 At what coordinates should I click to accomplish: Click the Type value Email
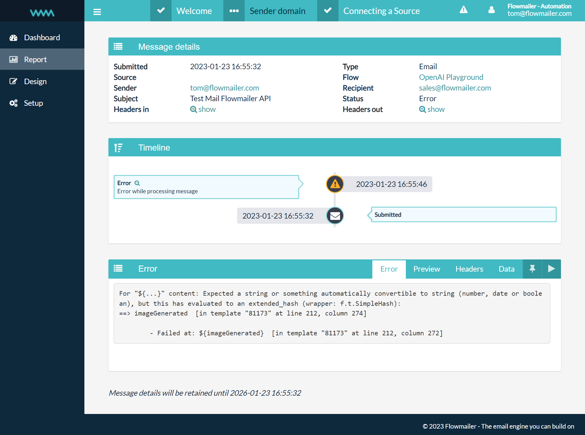428,67
